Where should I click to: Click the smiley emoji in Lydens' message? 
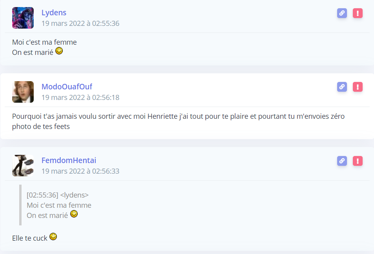(x=59, y=51)
